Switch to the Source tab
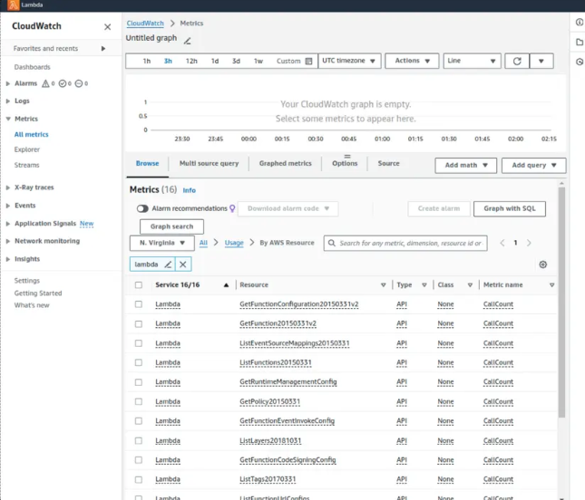Screen dimensions: 585x500 click(x=388, y=164)
